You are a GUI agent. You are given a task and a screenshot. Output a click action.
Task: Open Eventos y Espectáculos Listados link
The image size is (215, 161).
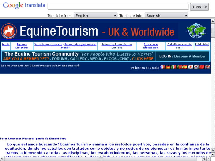(117, 46)
